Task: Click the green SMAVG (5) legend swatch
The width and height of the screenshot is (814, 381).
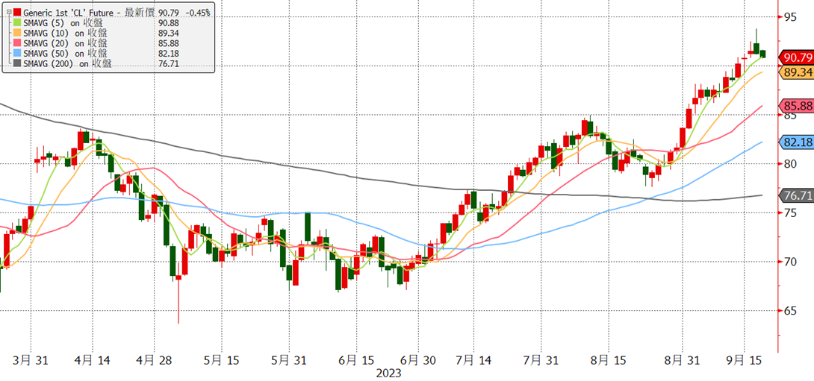Action: pos(18,22)
